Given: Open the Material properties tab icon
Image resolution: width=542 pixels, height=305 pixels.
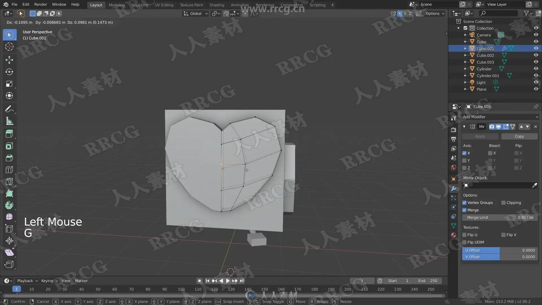Looking at the screenshot, I should [453, 235].
